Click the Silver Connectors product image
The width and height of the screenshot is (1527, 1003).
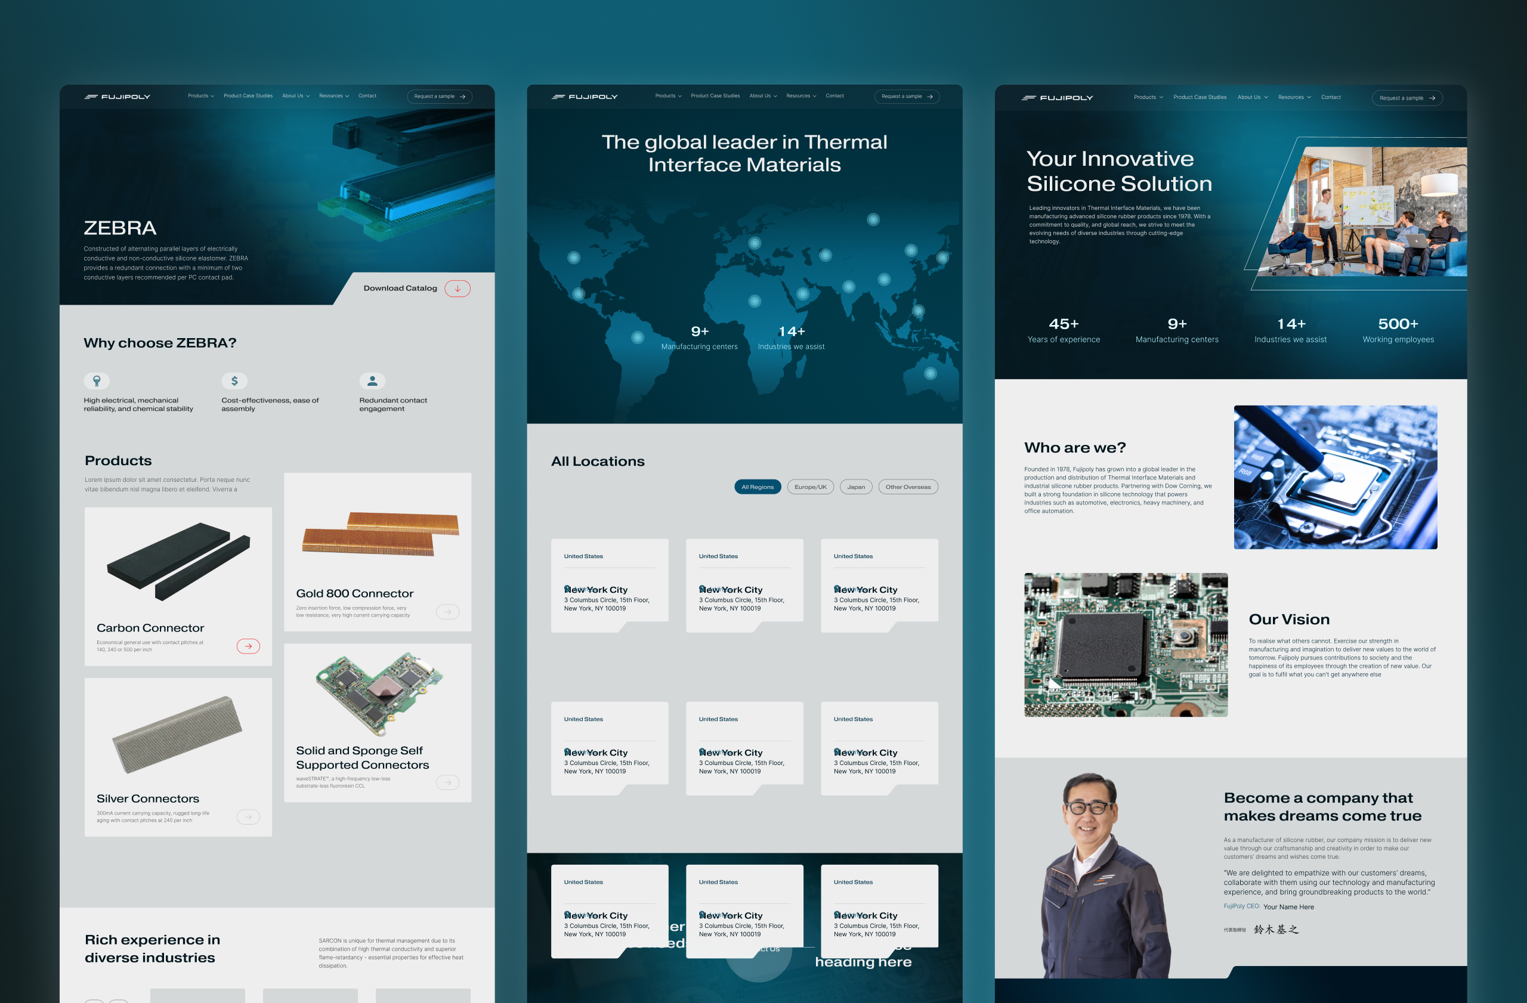(x=177, y=734)
